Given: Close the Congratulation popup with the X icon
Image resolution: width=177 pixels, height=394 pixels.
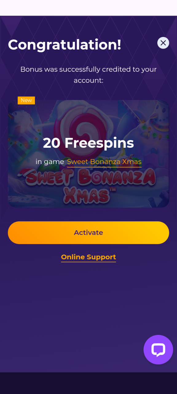Looking at the screenshot, I should [x=163, y=43].
